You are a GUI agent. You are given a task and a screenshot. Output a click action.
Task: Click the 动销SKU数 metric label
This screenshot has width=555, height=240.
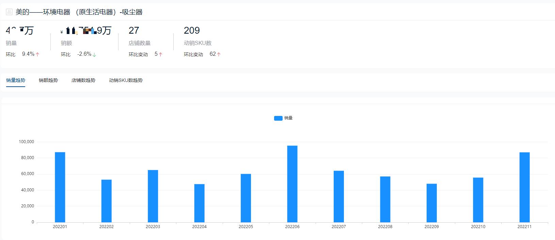pyautogui.click(x=198, y=43)
